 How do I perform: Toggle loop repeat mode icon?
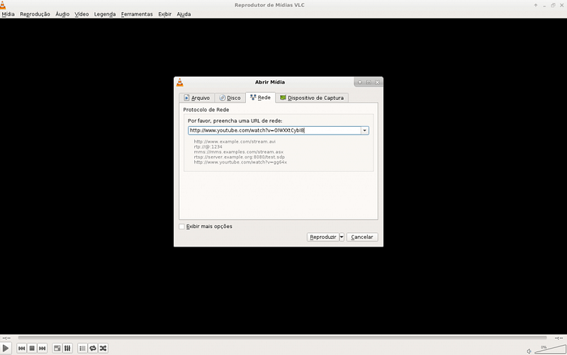(x=93, y=348)
